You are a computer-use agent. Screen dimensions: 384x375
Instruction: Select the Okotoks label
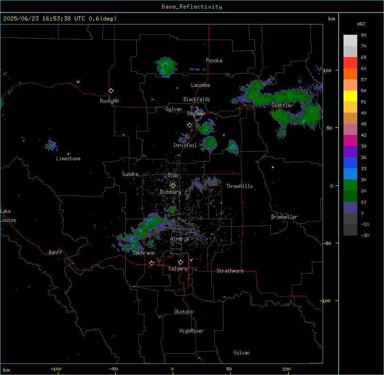pos(184,312)
